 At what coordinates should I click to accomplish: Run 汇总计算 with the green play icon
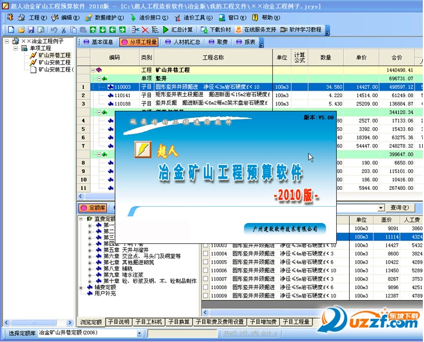tap(178, 30)
